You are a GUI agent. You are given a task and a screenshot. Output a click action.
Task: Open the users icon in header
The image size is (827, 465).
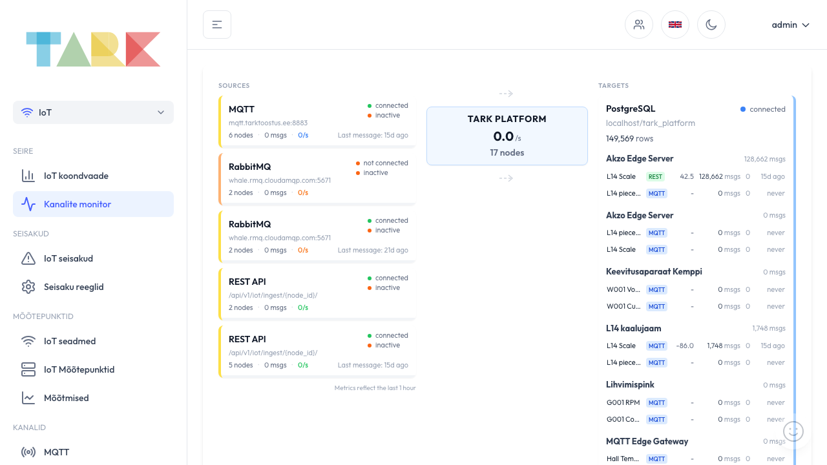(x=639, y=25)
